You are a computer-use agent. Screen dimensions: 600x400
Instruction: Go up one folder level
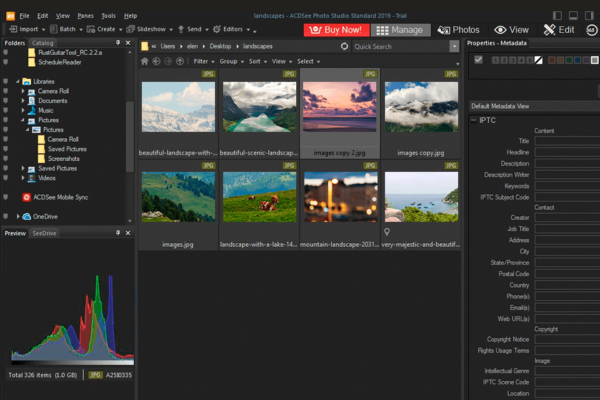(180, 61)
